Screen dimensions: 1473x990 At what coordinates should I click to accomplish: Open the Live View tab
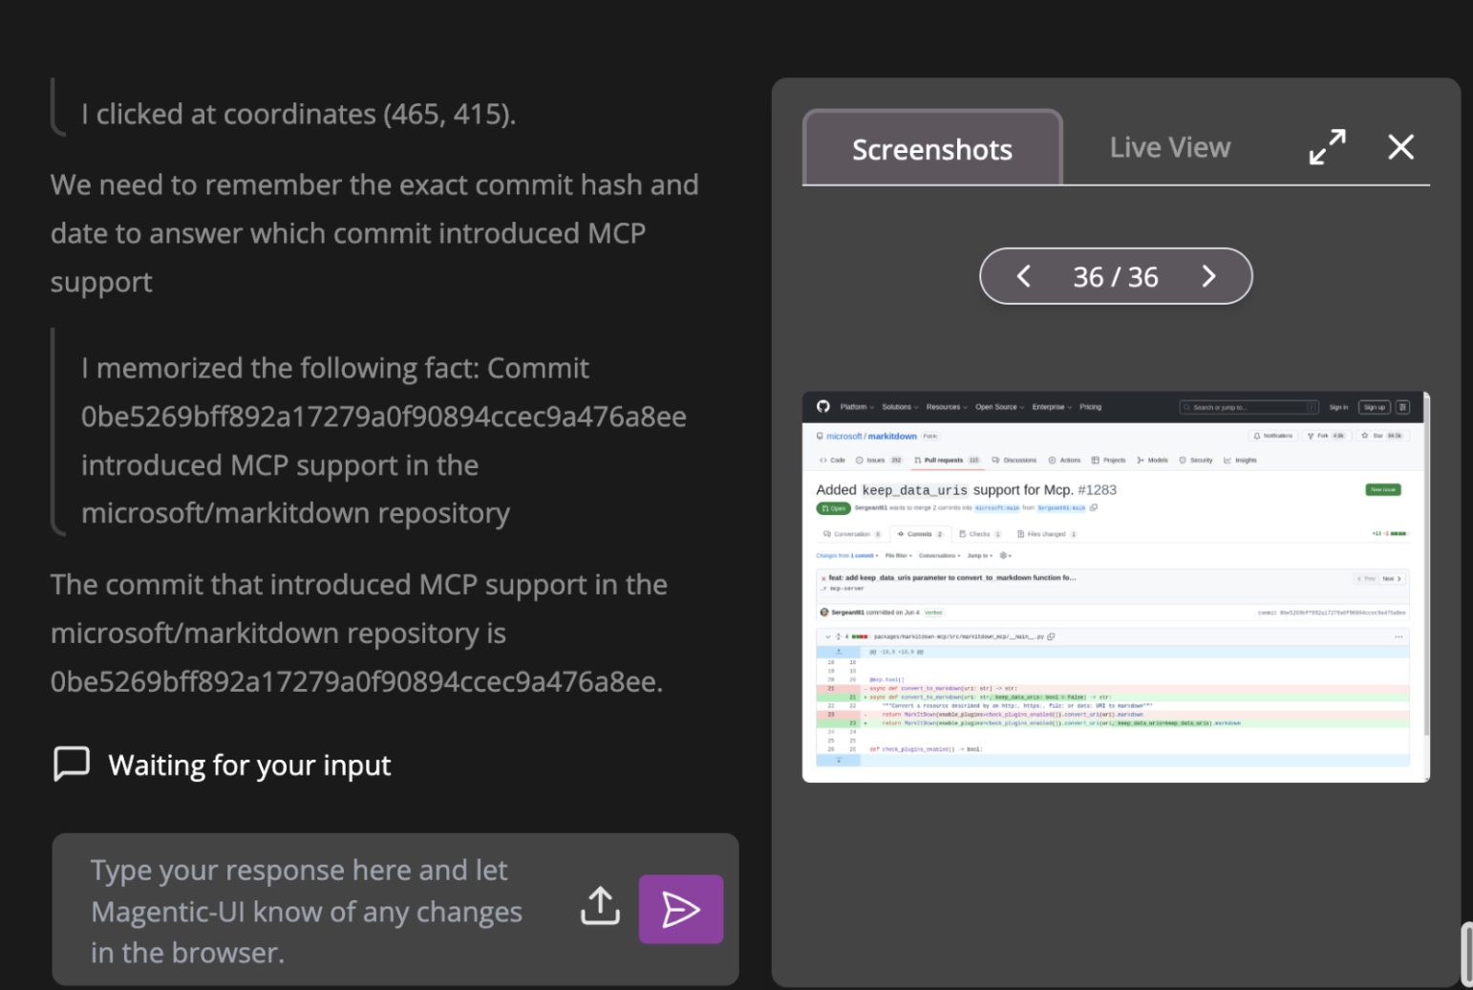[x=1169, y=148]
